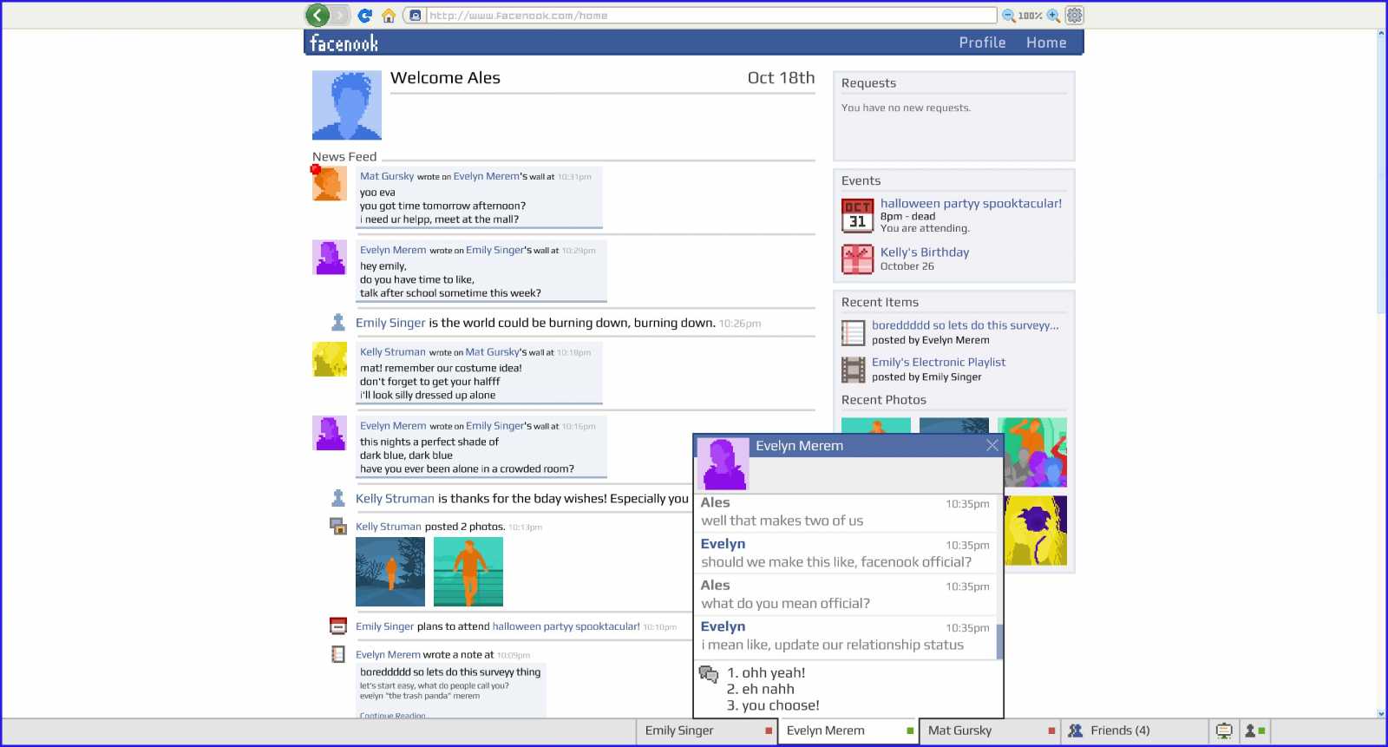Click the photo icon beside Kelly's posted photos
Screen dimensions: 1388x747
[x=338, y=526]
